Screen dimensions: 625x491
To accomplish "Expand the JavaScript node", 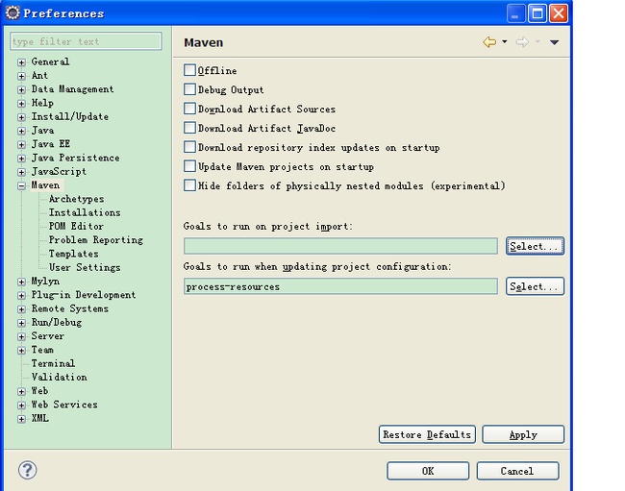I will point(21,172).
